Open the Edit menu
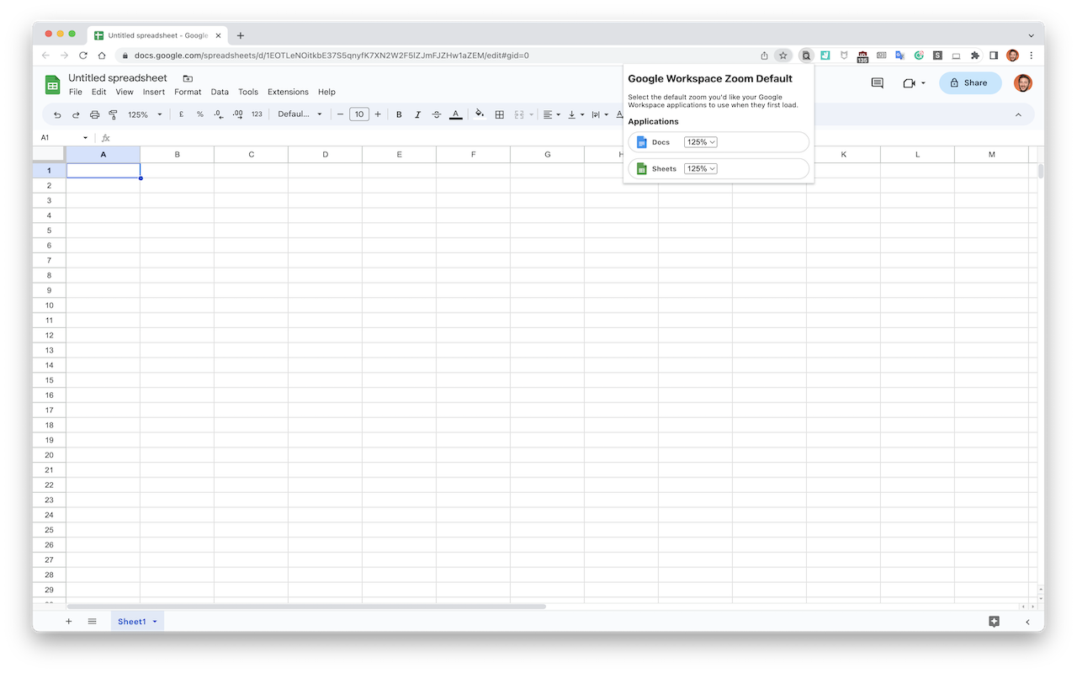The height and width of the screenshot is (673, 1077). [x=99, y=92]
